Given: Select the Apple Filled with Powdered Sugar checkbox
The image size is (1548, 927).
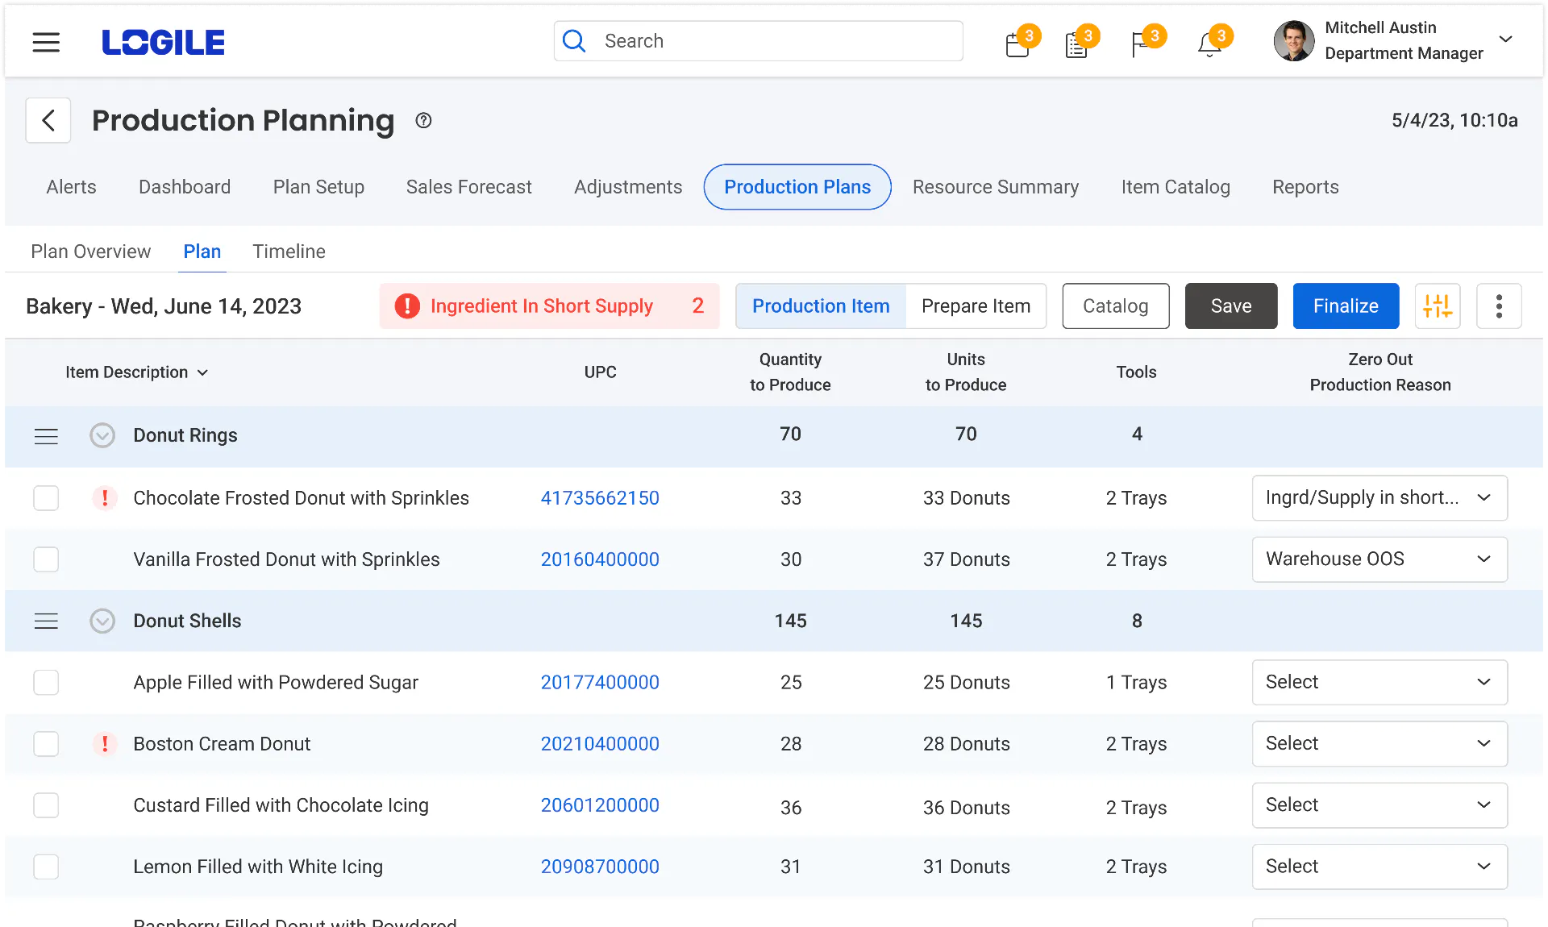Looking at the screenshot, I should [46, 682].
